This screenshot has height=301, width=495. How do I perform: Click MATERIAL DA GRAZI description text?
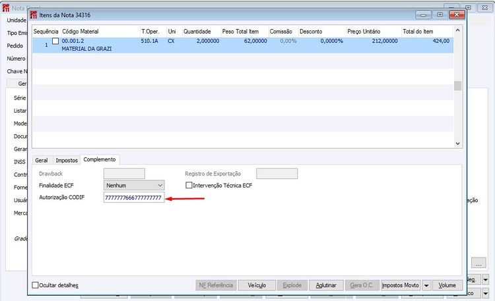point(86,49)
